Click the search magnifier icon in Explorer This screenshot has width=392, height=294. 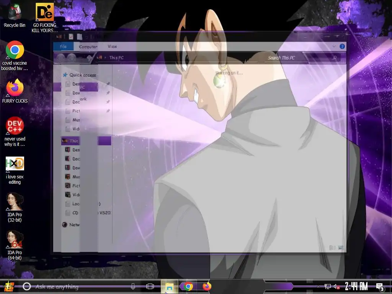335,58
